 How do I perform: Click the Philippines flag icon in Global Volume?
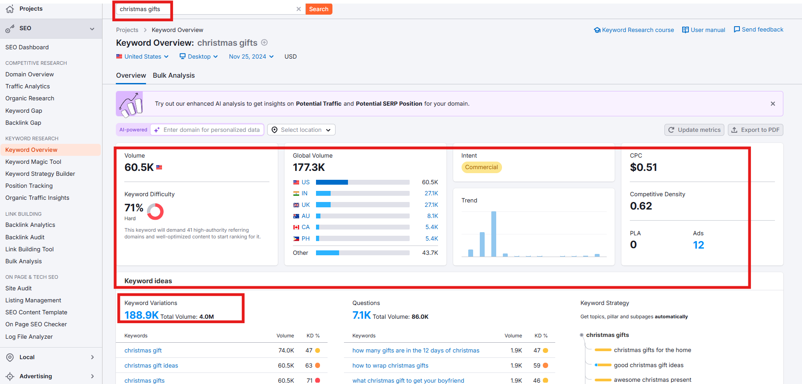[296, 239]
